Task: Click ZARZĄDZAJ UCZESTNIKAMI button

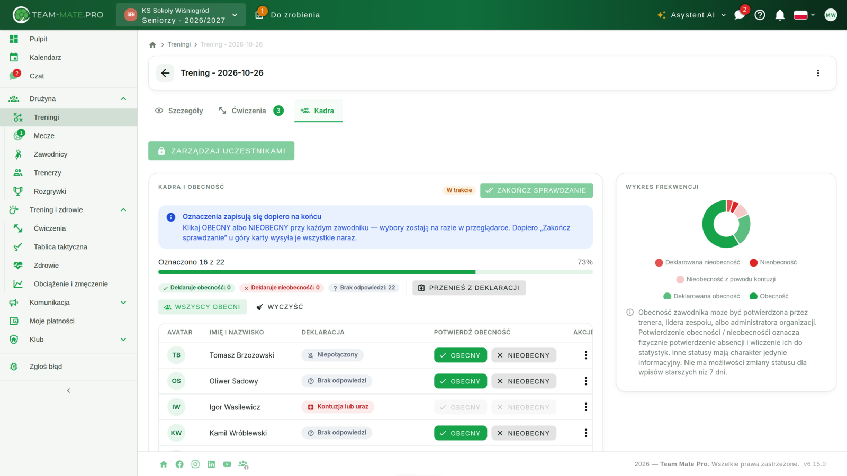Action: tap(221, 151)
